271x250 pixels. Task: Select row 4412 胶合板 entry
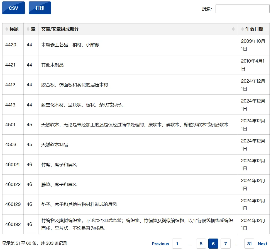click(x=75, y=85)
